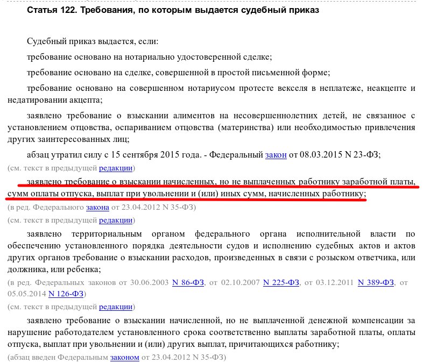Image resolution: width=431 pixels, height=363 pixels.
Task: Click the note «(абзац введен Федеральным»
Action: (x=117, y=358)
